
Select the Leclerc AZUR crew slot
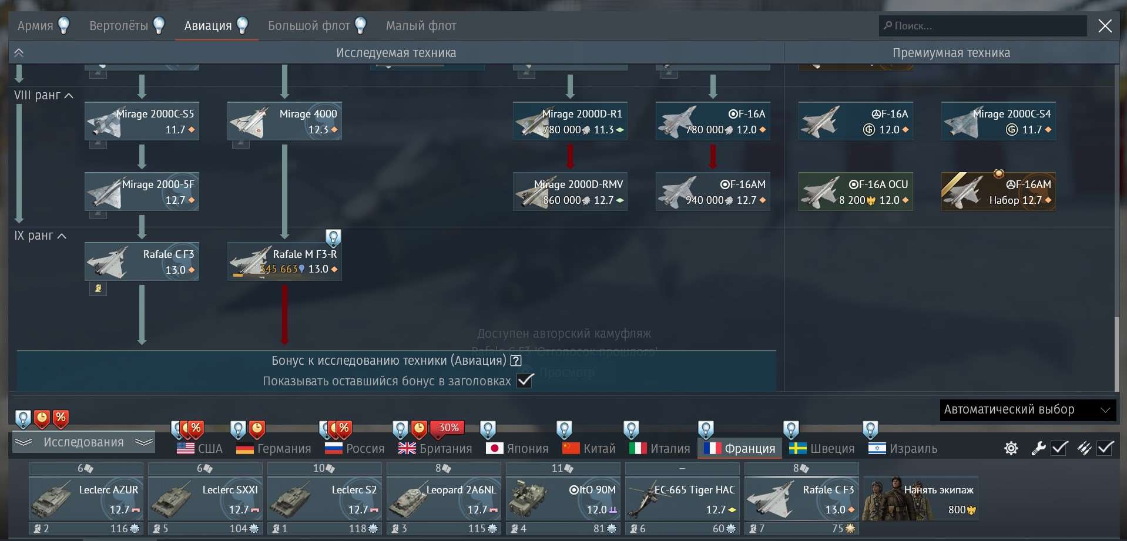point(86,498)
